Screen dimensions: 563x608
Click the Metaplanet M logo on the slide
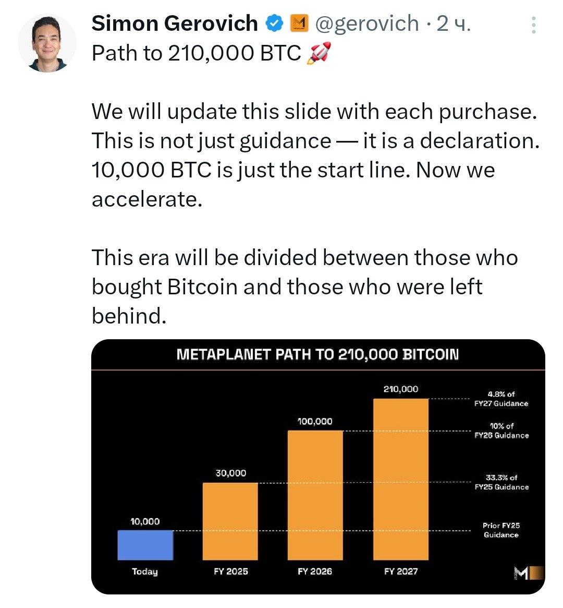pyautogui.click(x=528, y=573)
